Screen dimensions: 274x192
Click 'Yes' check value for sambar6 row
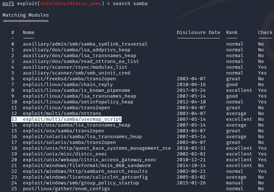click(x=262, y=171)
